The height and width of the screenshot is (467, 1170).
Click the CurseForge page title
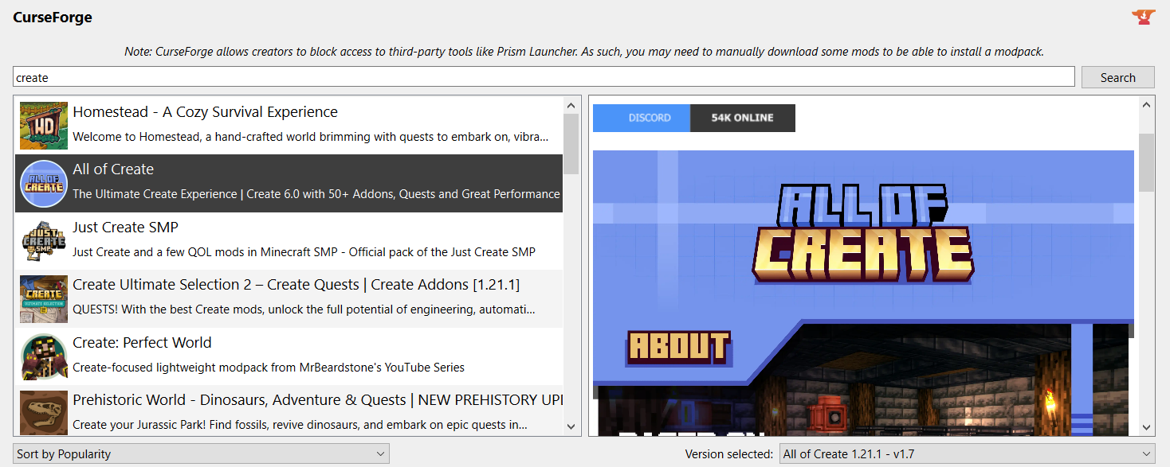tap(53, 17)
